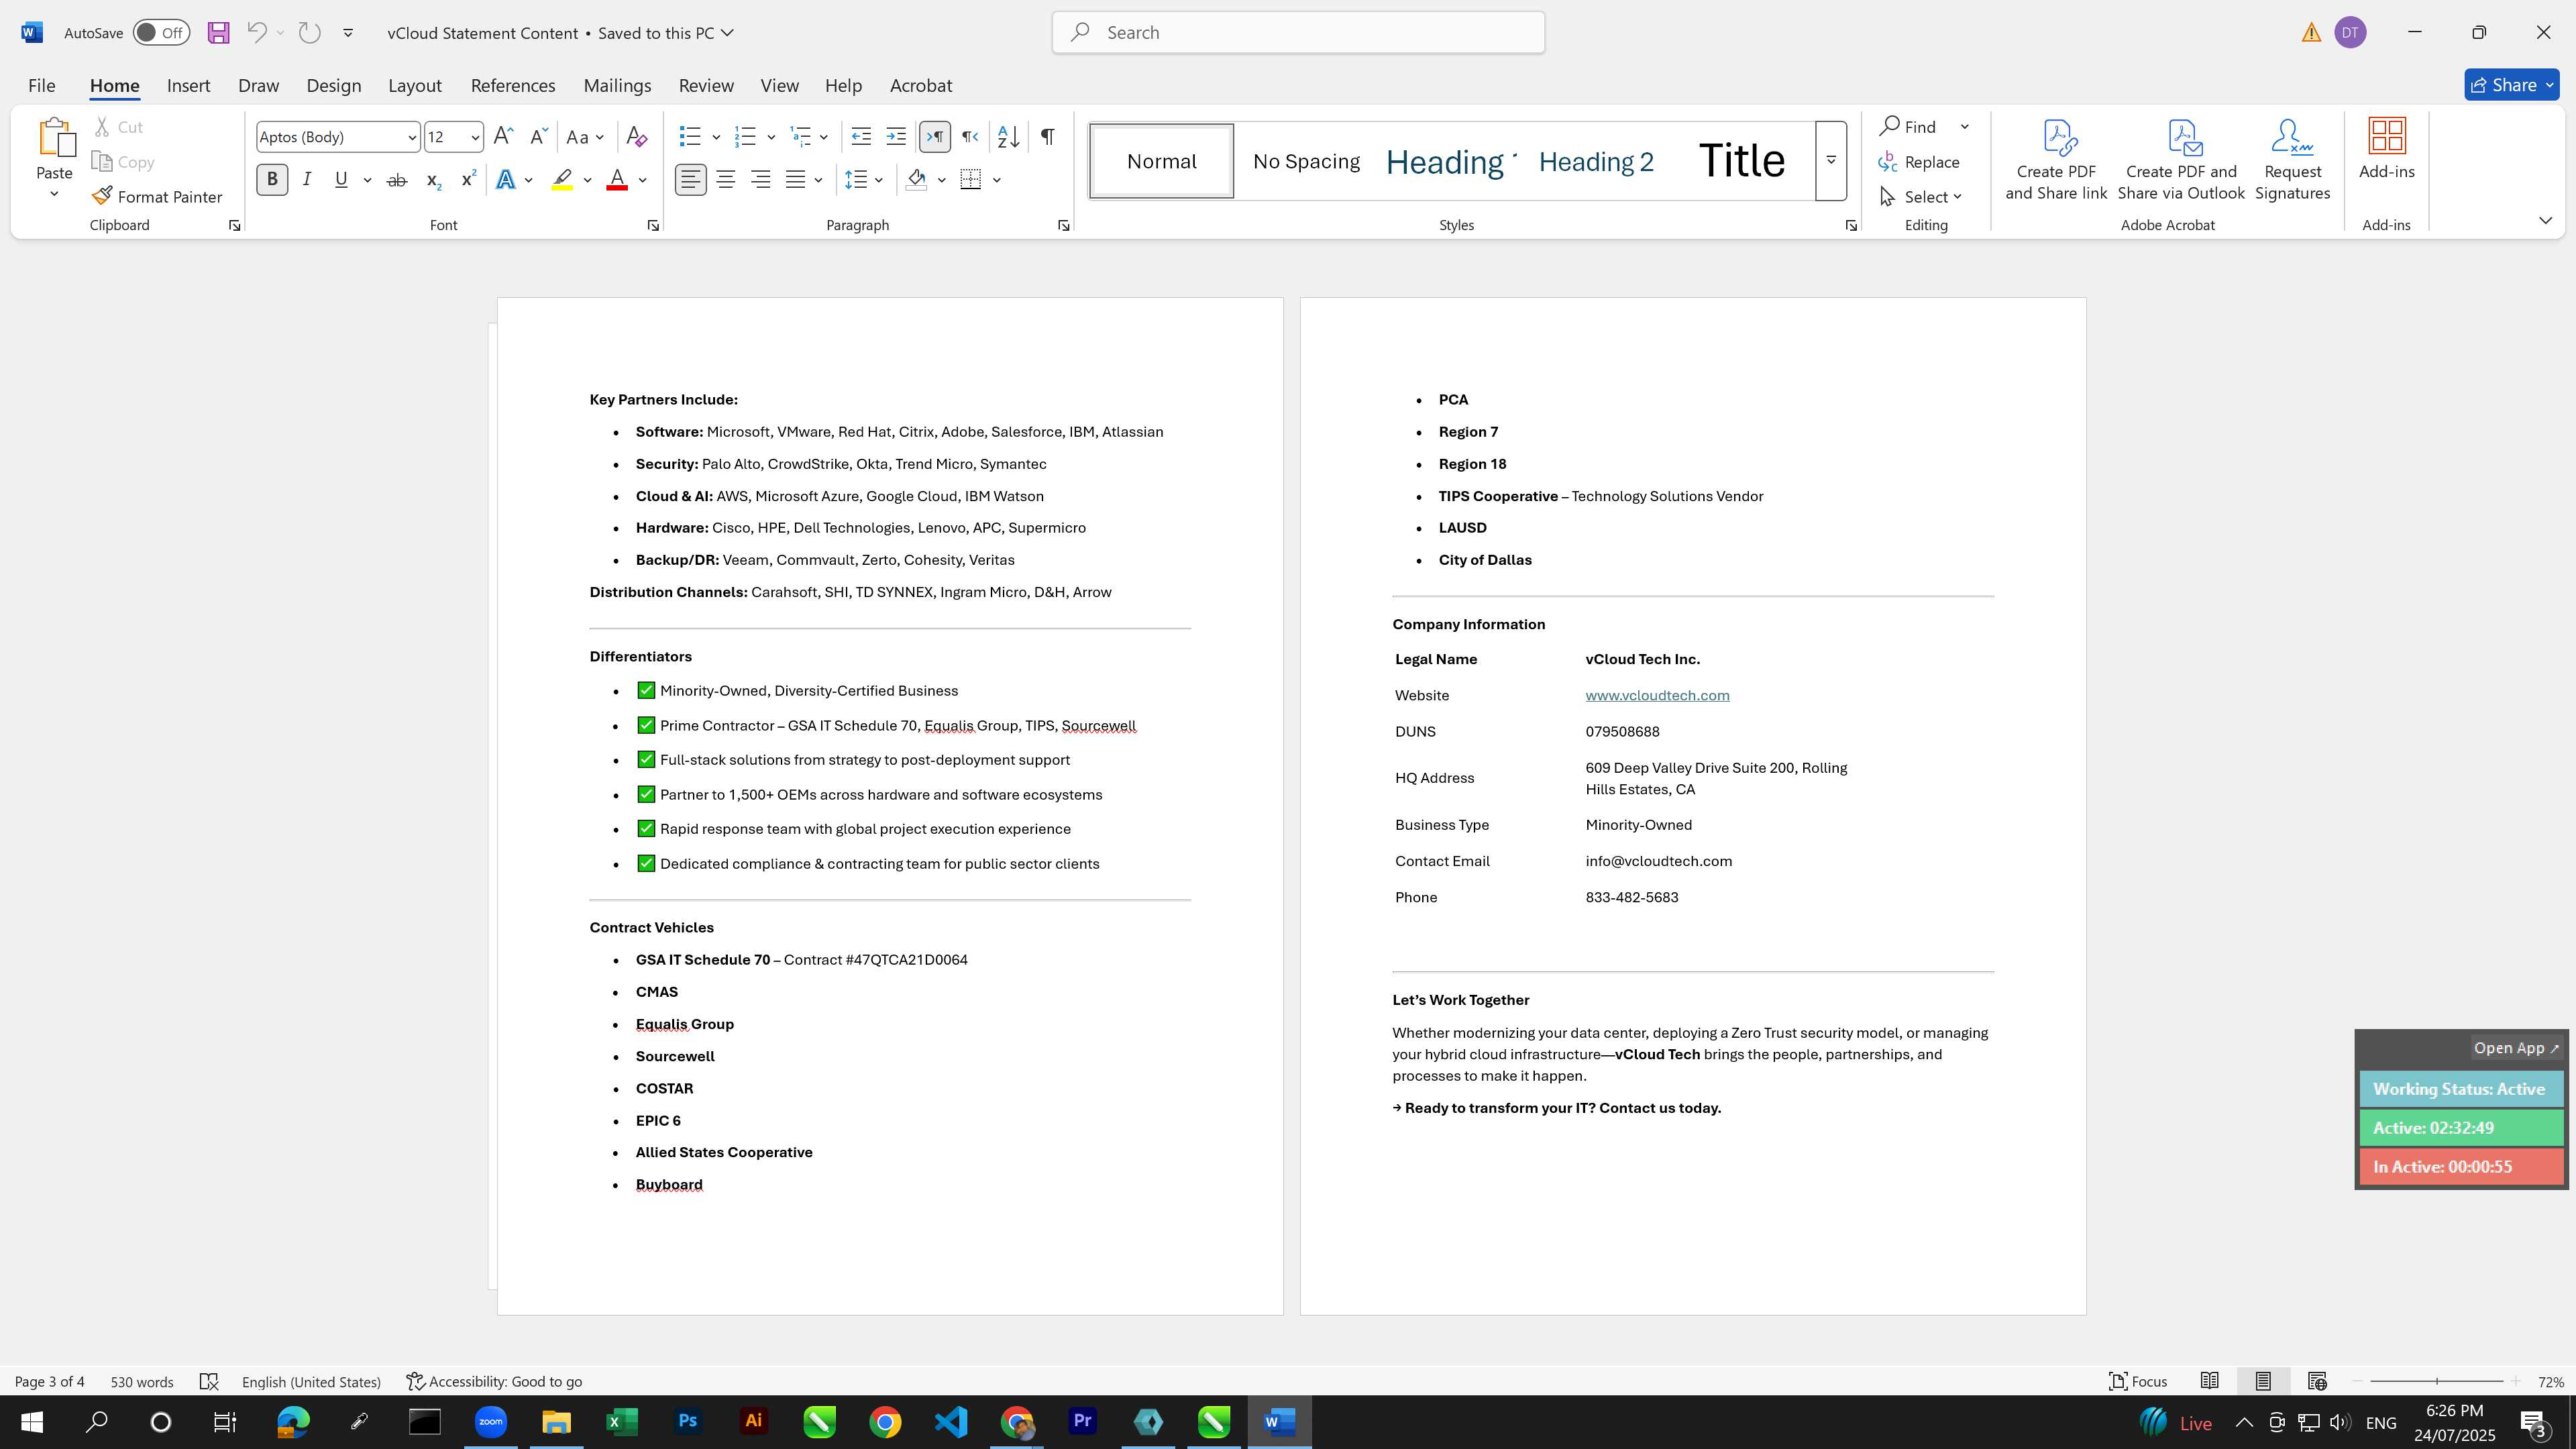Open the Add-ins button

(2387, 150)
